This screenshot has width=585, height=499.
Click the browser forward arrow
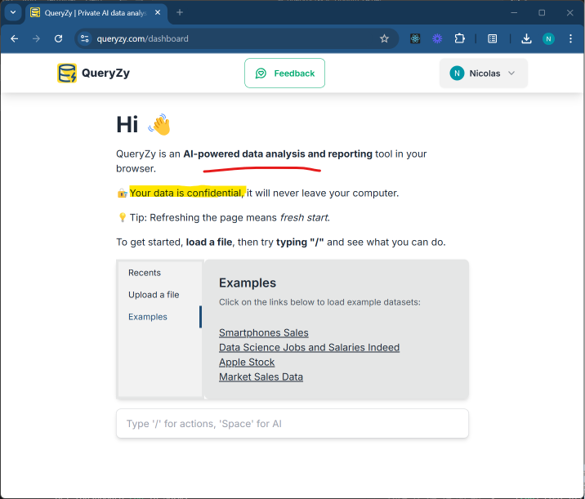point(36,38)
